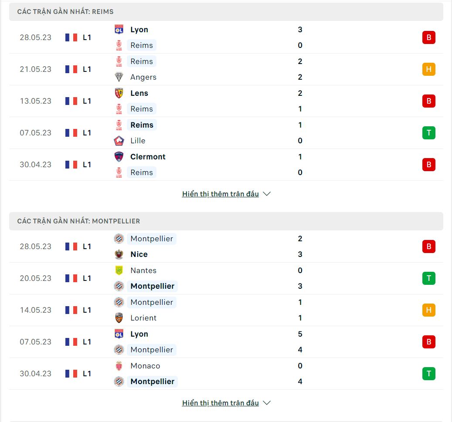Open 'Hiển thị thêm trận đấu' under Montpellier
Screen dimensions: 452x422
point(220,403)
